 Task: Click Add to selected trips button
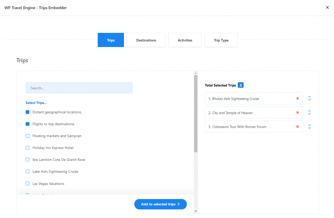160,204
